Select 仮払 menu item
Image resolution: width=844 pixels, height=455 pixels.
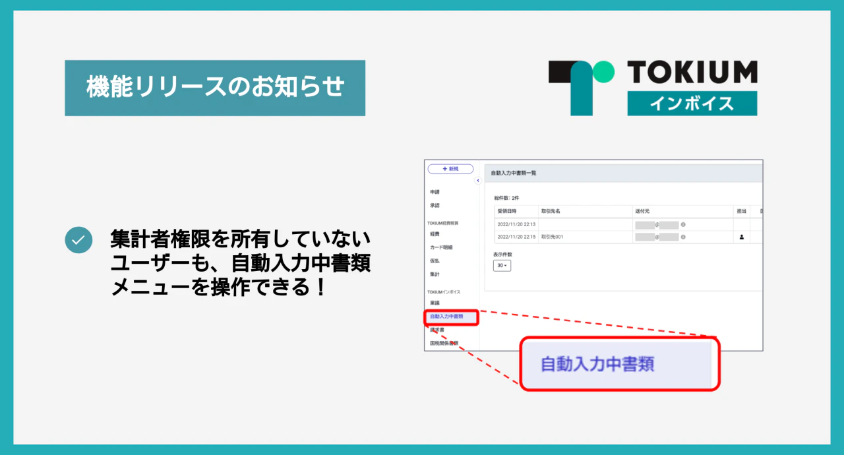click(435, 260)
